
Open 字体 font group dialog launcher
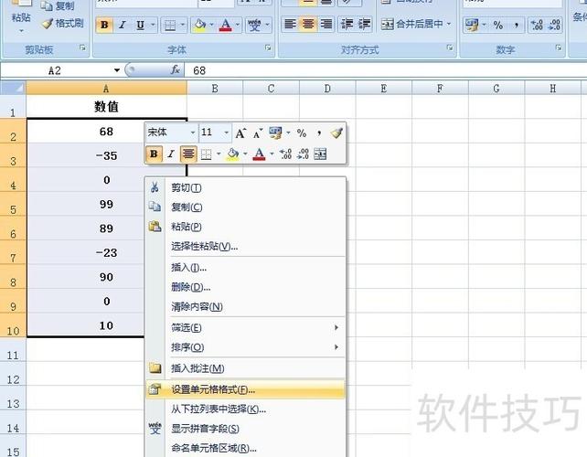[x=268, y=48]
